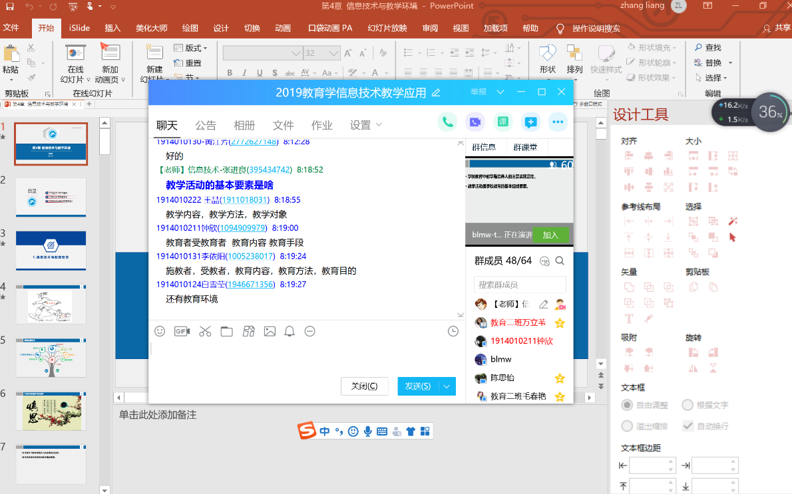Expand the 设置 dropdown in chat tabs
Viewport: 792px width, 494px height.
pos(366,125)
